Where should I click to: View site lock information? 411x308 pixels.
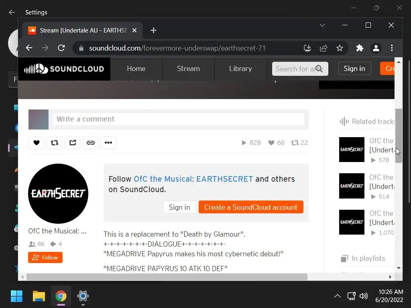81,48
